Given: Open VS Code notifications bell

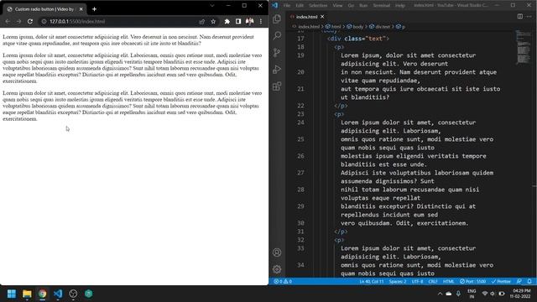Looking at the screenshot, I should coord(529,282).
